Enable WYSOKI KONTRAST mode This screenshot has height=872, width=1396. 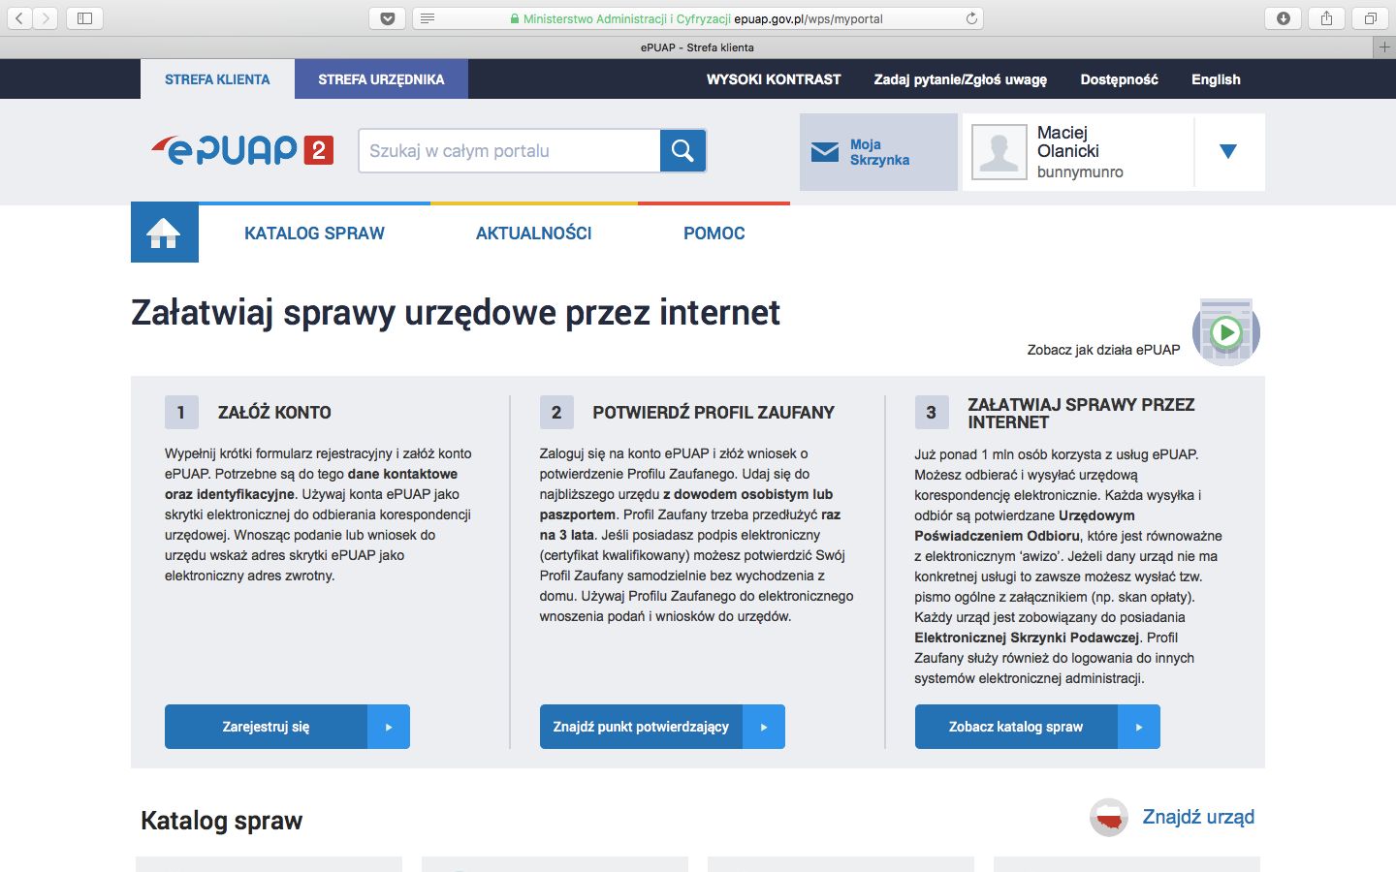click(773, 79)
